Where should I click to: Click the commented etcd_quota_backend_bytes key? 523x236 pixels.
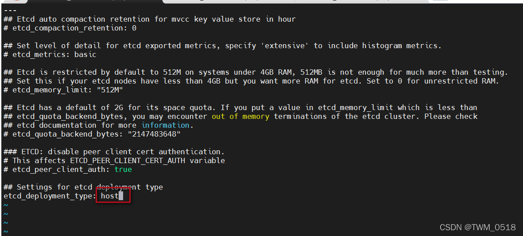point(66,134)
